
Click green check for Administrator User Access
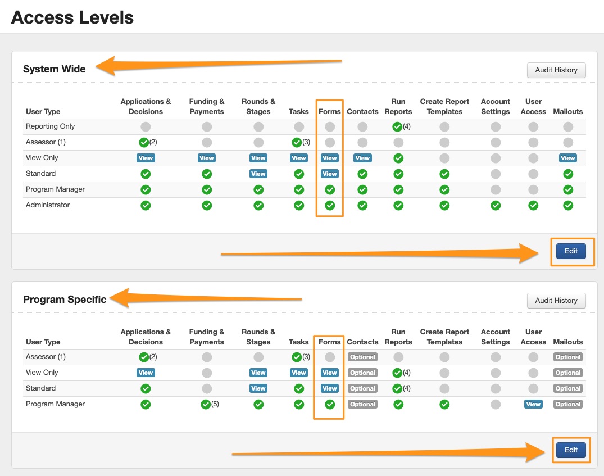[x=533, y=206]
